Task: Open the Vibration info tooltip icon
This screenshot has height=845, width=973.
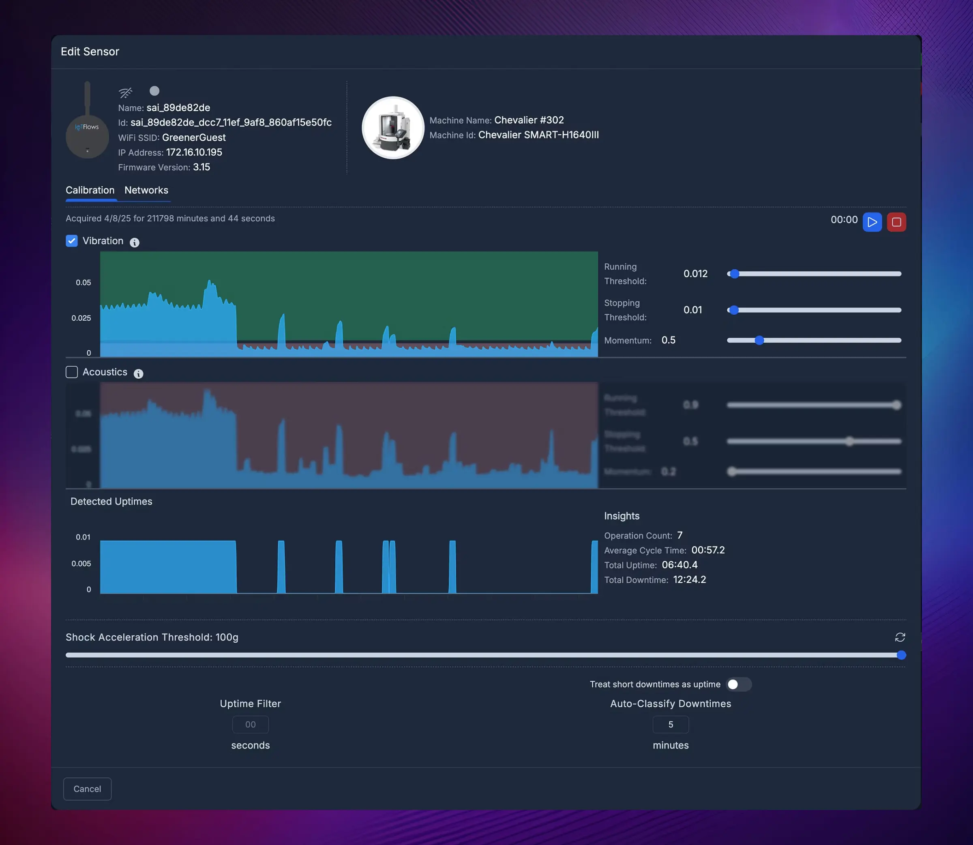Action: [135, 242]
